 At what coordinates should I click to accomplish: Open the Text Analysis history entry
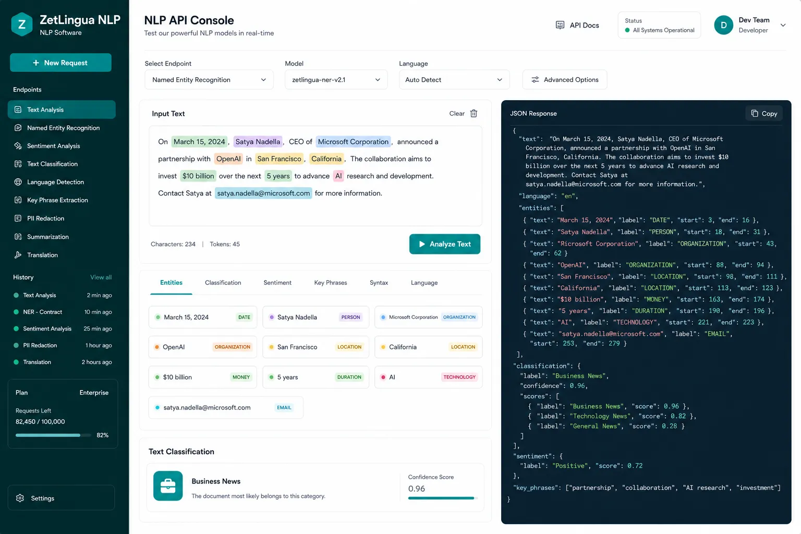tap(63, 295)
